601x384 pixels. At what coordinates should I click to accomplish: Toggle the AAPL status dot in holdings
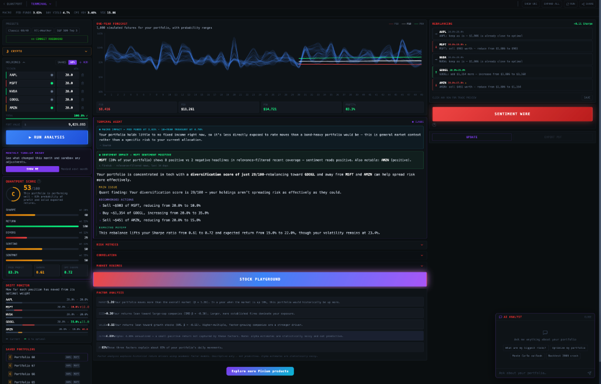click(52, 75)
